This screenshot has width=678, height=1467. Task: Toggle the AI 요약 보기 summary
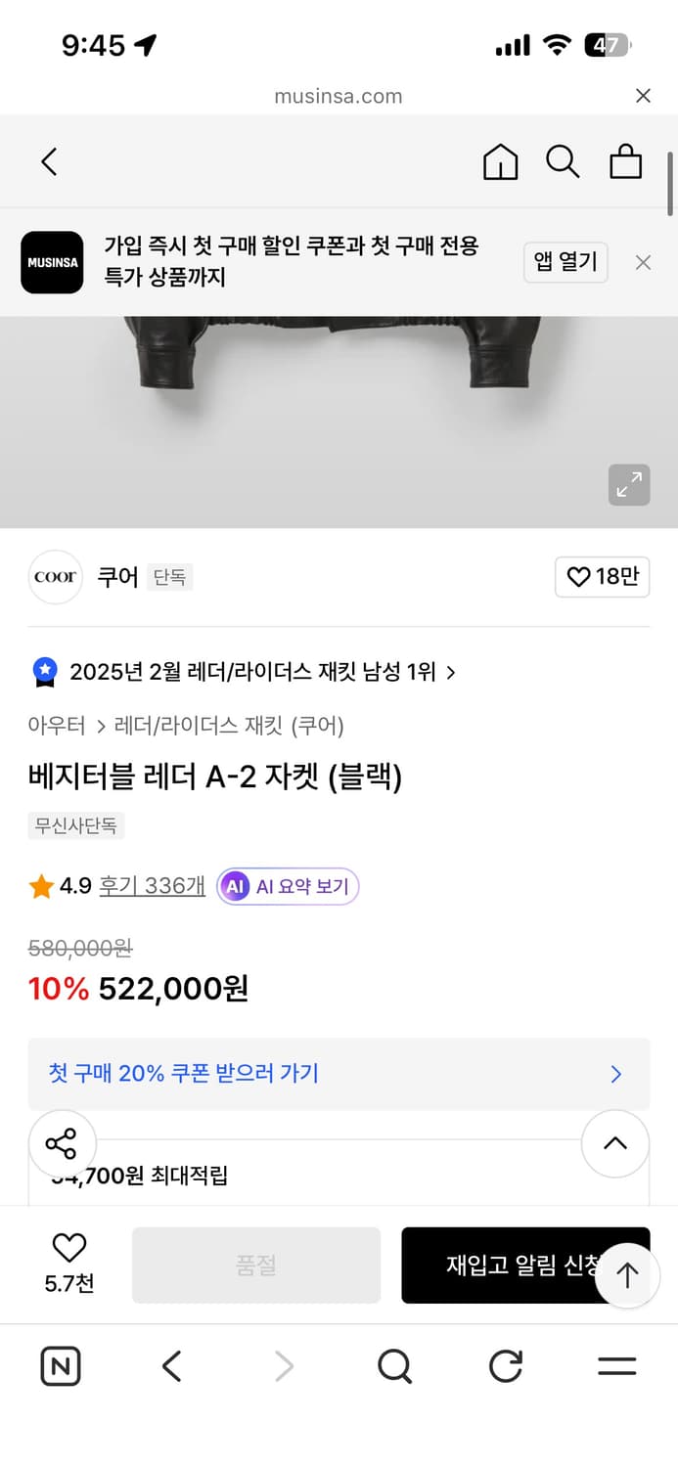click(287, 885)
